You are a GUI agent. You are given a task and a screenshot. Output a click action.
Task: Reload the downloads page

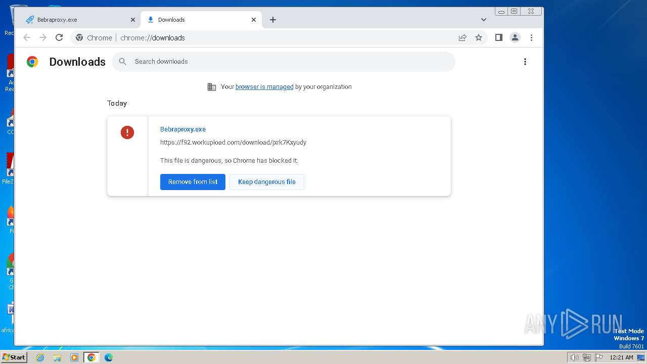59,37
